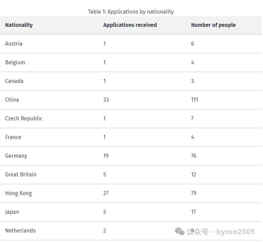Select the China nationality cell
Image resolution: width=263 pixels, height=242 pixels.
(x=12, y=100)
